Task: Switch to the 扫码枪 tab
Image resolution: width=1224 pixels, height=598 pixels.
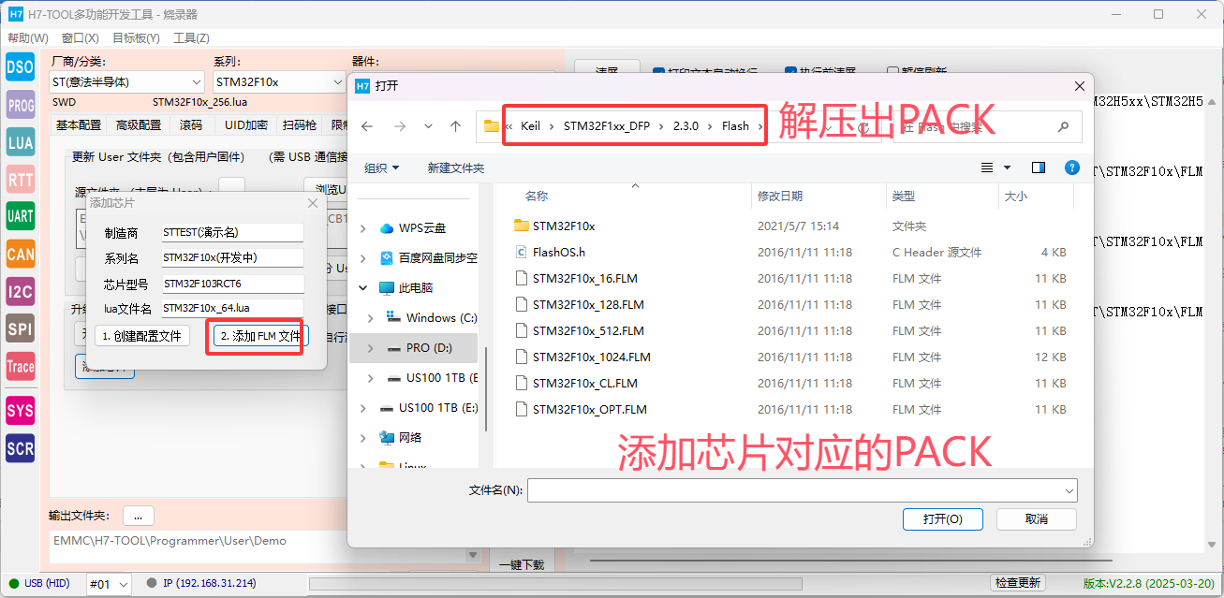Action: click(x=300, y=125)
